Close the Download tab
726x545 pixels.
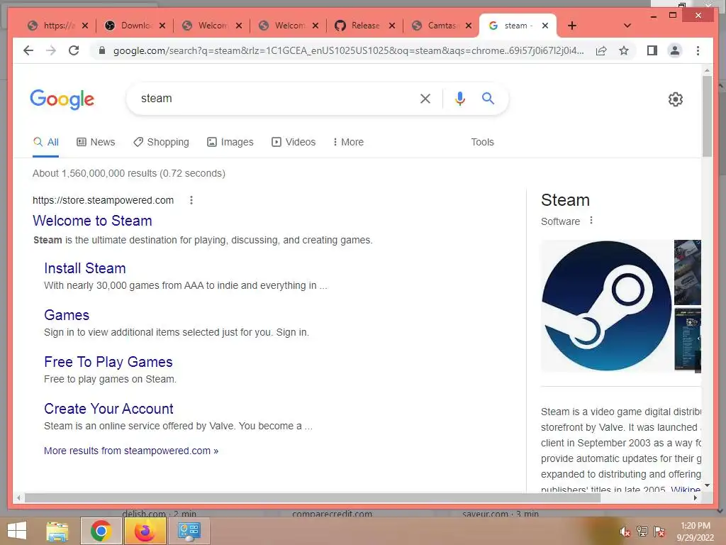[x=162, y=26]
